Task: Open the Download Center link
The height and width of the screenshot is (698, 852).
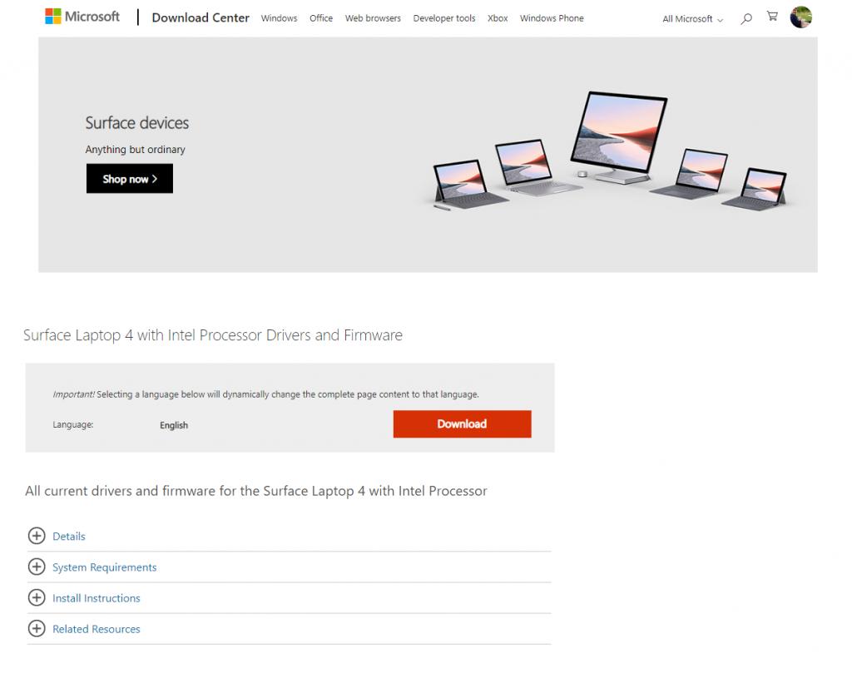Action: [x=201, y=17]
